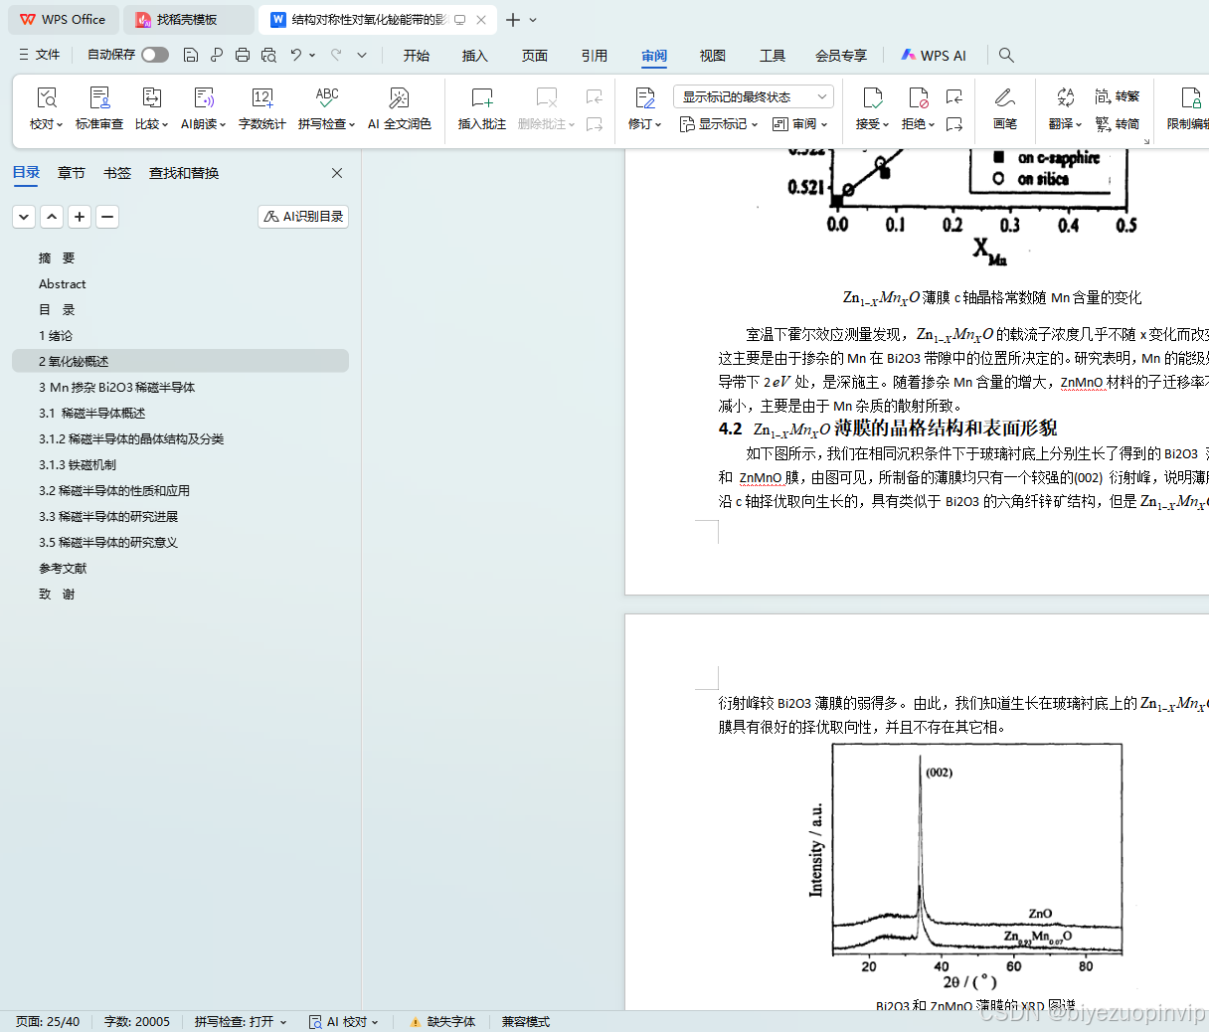
Task: Select the 书签 pane tab
Action: click(117, 173)
